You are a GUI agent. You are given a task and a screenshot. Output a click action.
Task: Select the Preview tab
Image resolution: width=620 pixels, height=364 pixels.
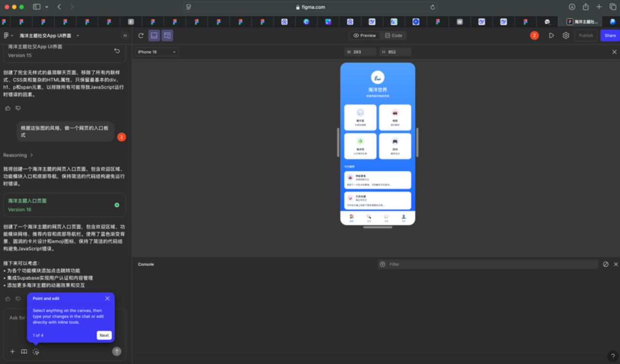pos(365,35)
